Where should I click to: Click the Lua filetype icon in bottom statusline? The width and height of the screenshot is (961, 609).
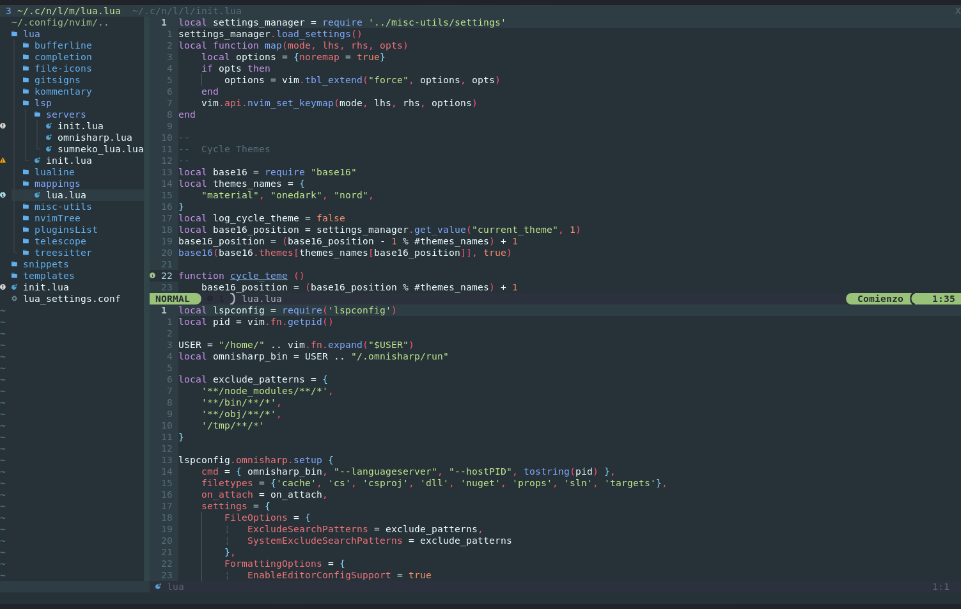[x=158, y=587]
